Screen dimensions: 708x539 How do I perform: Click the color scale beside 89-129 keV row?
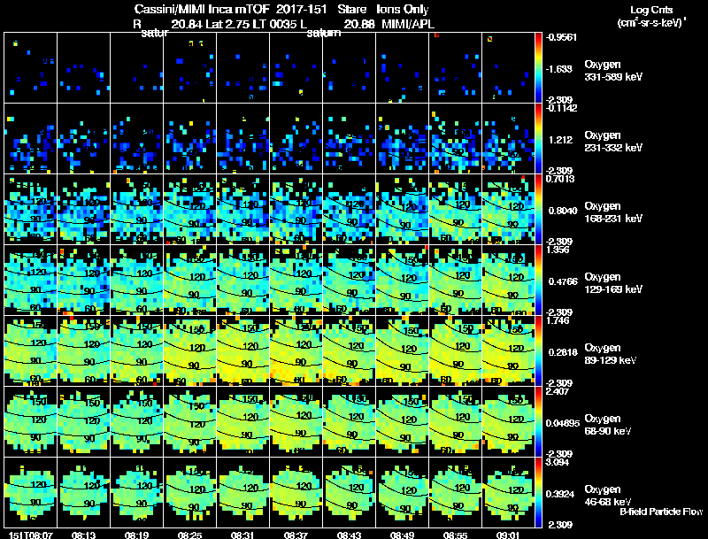[538, 350]
